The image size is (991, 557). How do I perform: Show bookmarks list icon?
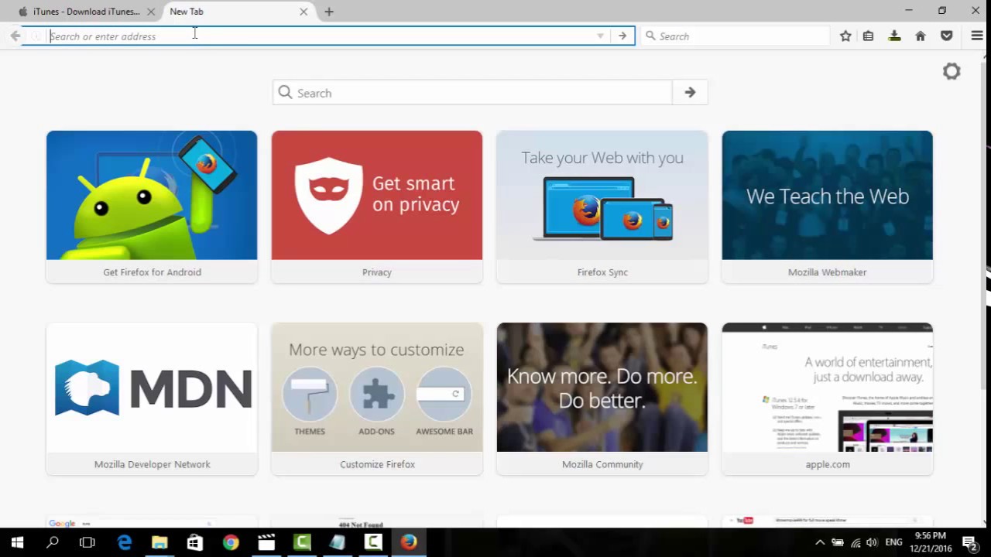click(868, 36)
